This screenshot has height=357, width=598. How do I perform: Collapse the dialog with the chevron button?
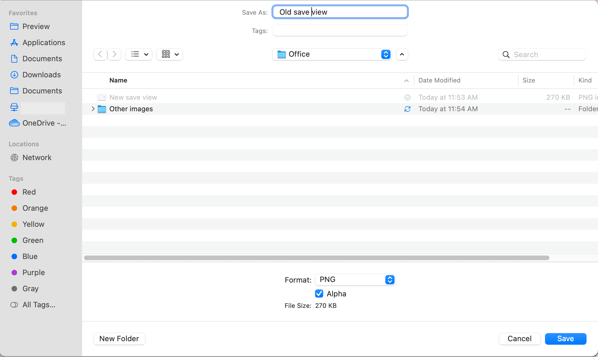click(x=402, y=54)
